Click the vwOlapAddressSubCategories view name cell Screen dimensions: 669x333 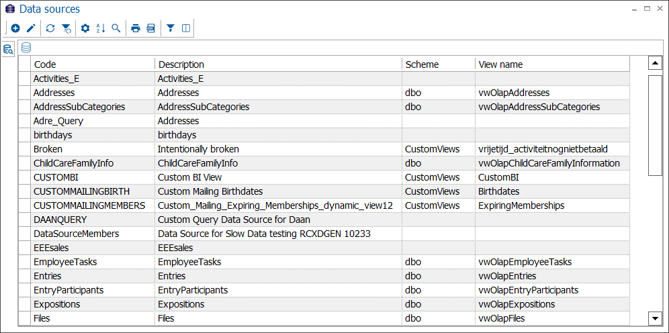coord(552,107)
